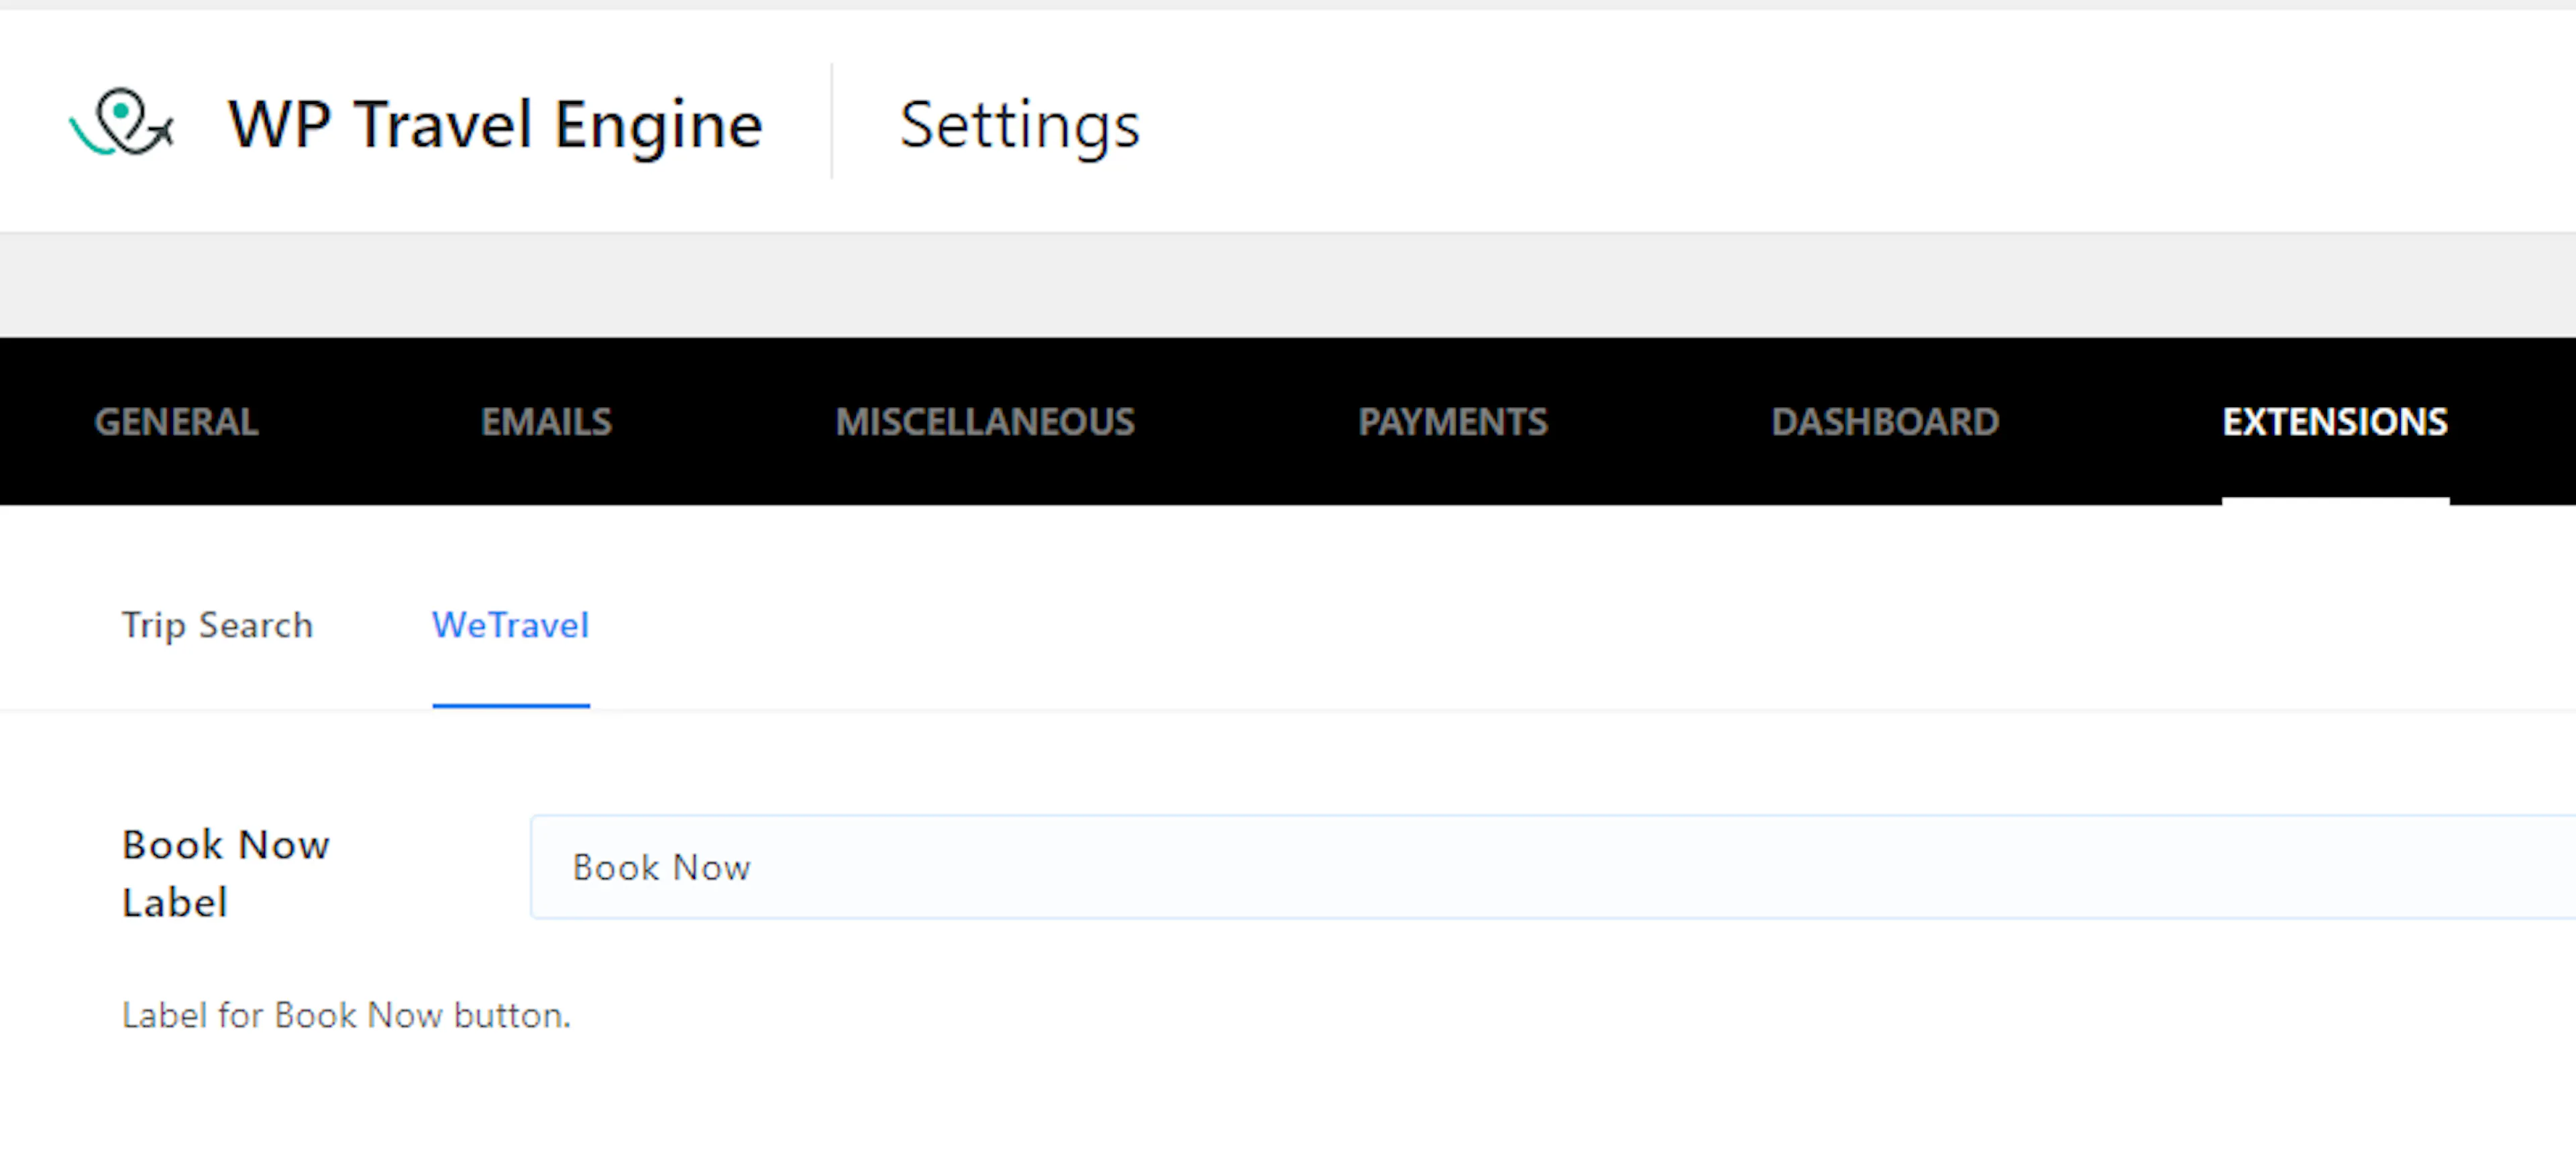Screen dimensions: 2576x1162
Task: Click the divider between title and Settings
Action: 831,122
